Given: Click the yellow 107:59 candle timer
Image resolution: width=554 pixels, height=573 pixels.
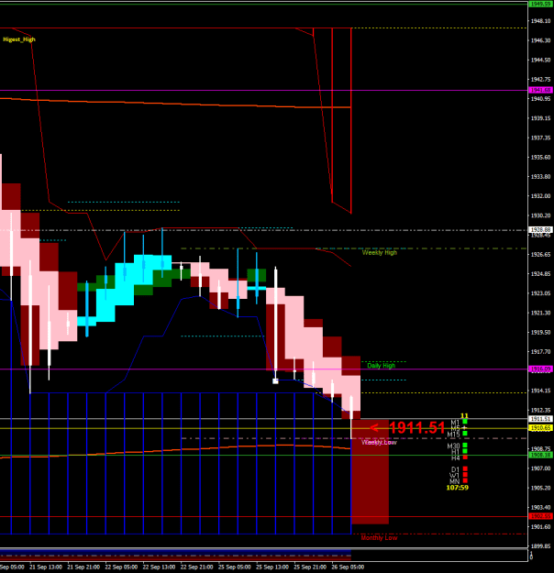Looking at the screenshot, I should pyautogui.click(x=457, y=488).
